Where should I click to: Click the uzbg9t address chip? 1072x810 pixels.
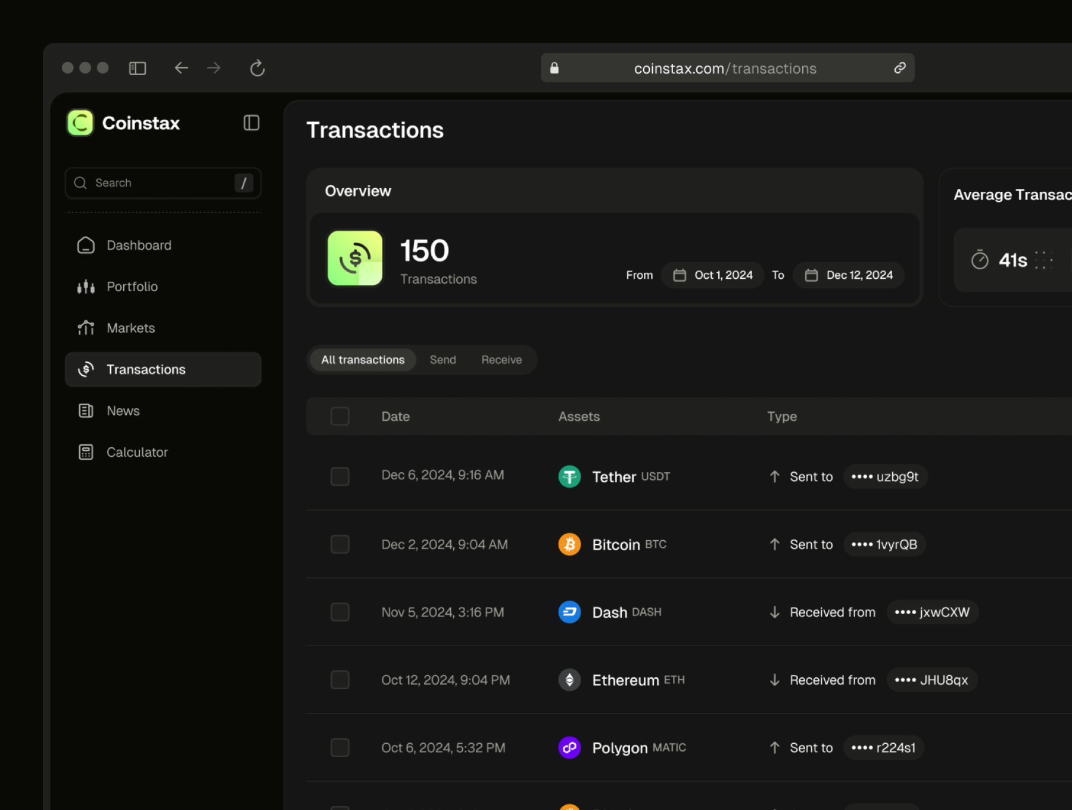point(885,476)
